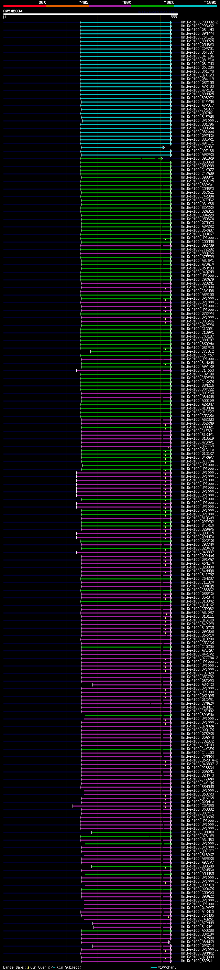Select the UniRef100_B9SRZ2 label
The height and width of the screenshot is (970, 220).
[x=197, y=98]
